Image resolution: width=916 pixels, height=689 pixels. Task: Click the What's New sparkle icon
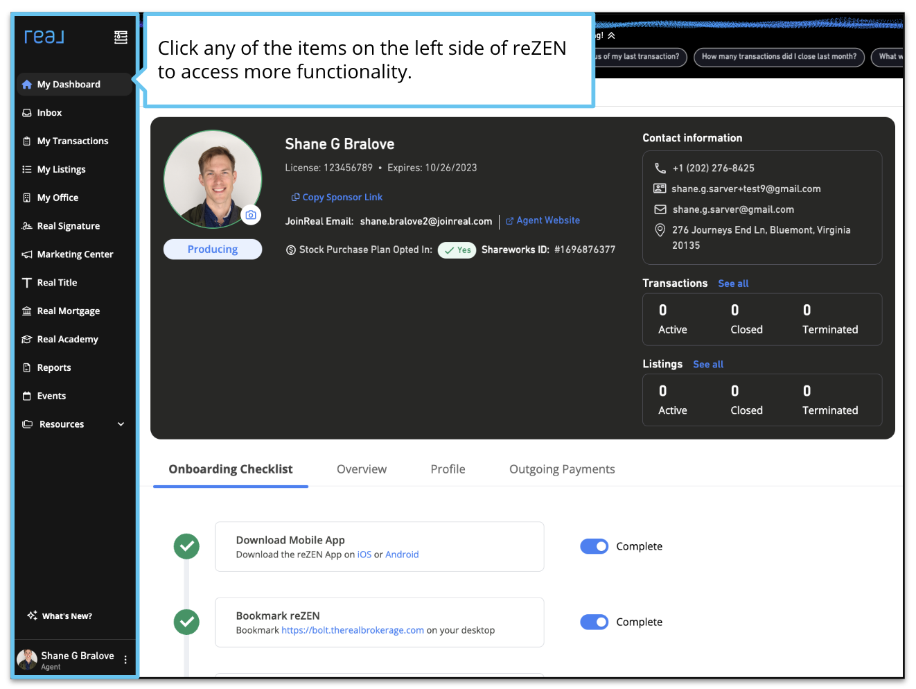pyautogui.click(x=32, y=616)
